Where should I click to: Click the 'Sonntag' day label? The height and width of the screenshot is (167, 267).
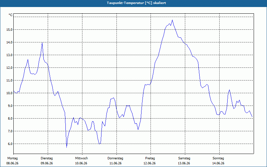(218, 158)
